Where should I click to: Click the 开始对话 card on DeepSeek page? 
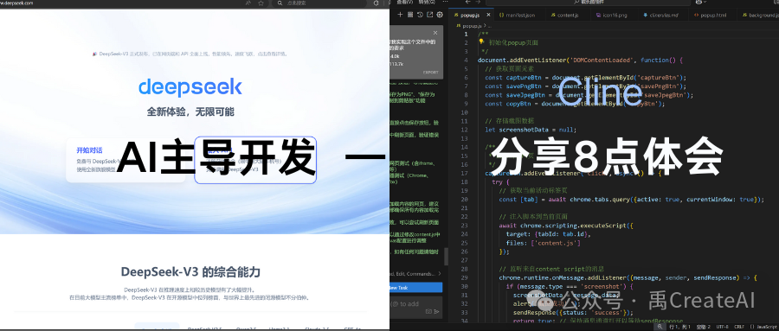pyautogui.click(x=126, y=160)
